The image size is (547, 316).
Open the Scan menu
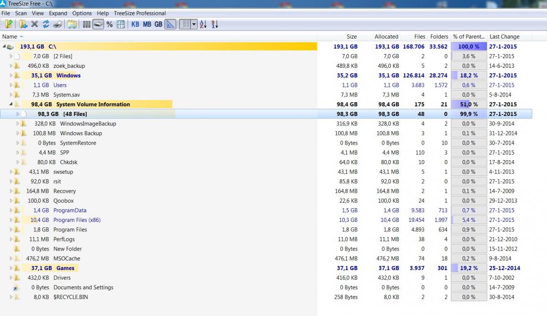(x=21, y=13)
